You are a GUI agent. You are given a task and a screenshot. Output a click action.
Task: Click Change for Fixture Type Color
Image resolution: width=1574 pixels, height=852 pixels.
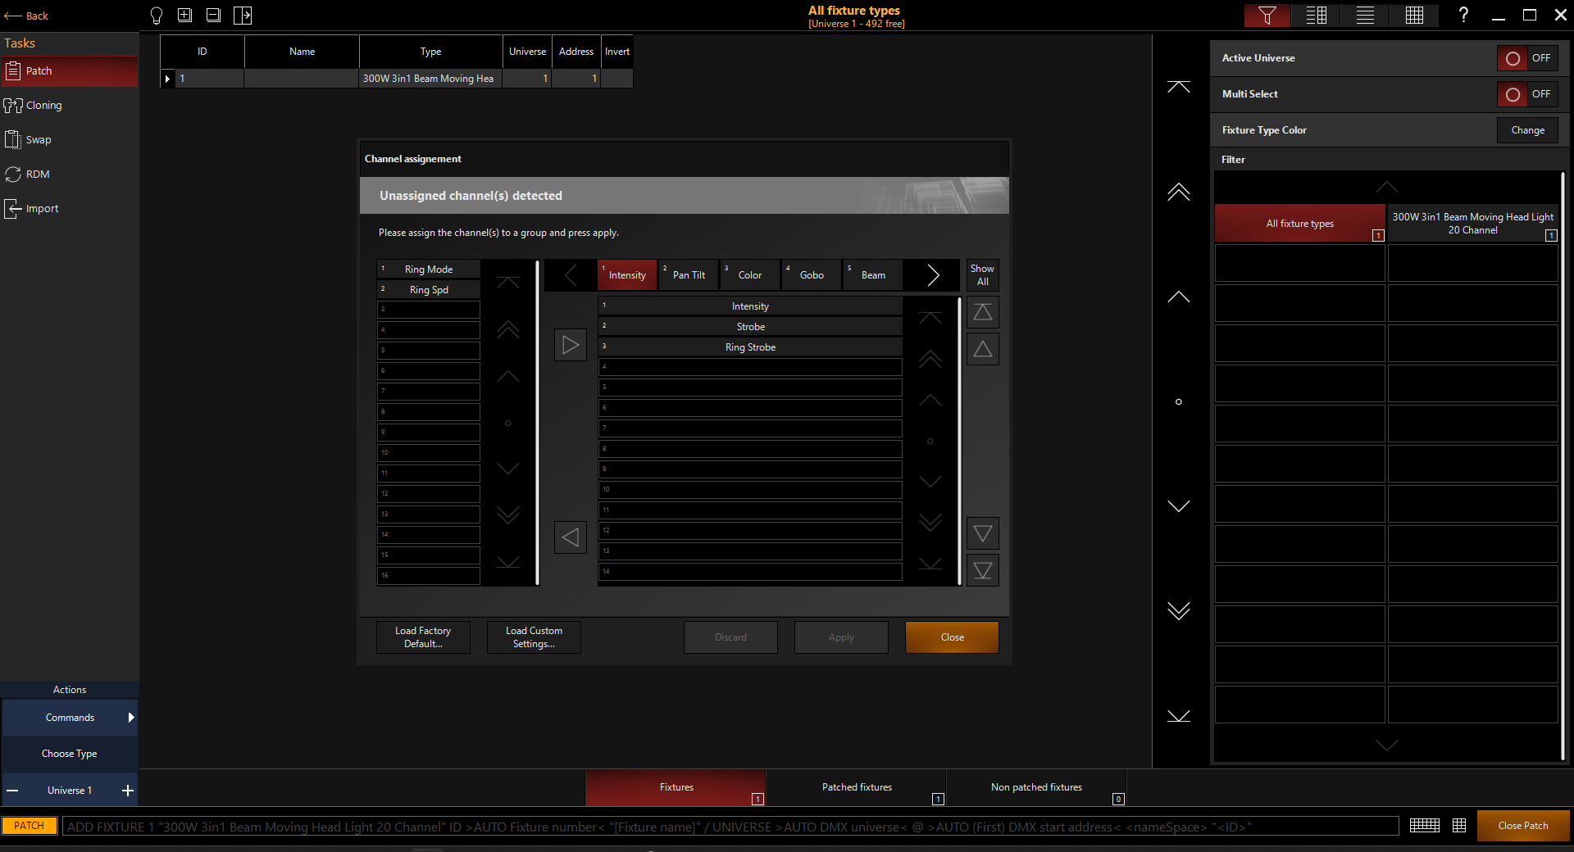[1527, 130]
